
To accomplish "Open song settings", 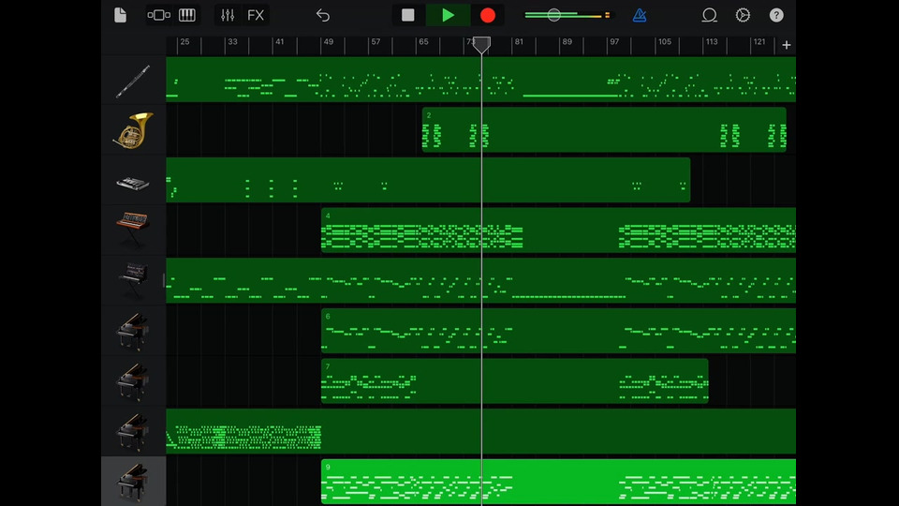I will tap(743, 15).
